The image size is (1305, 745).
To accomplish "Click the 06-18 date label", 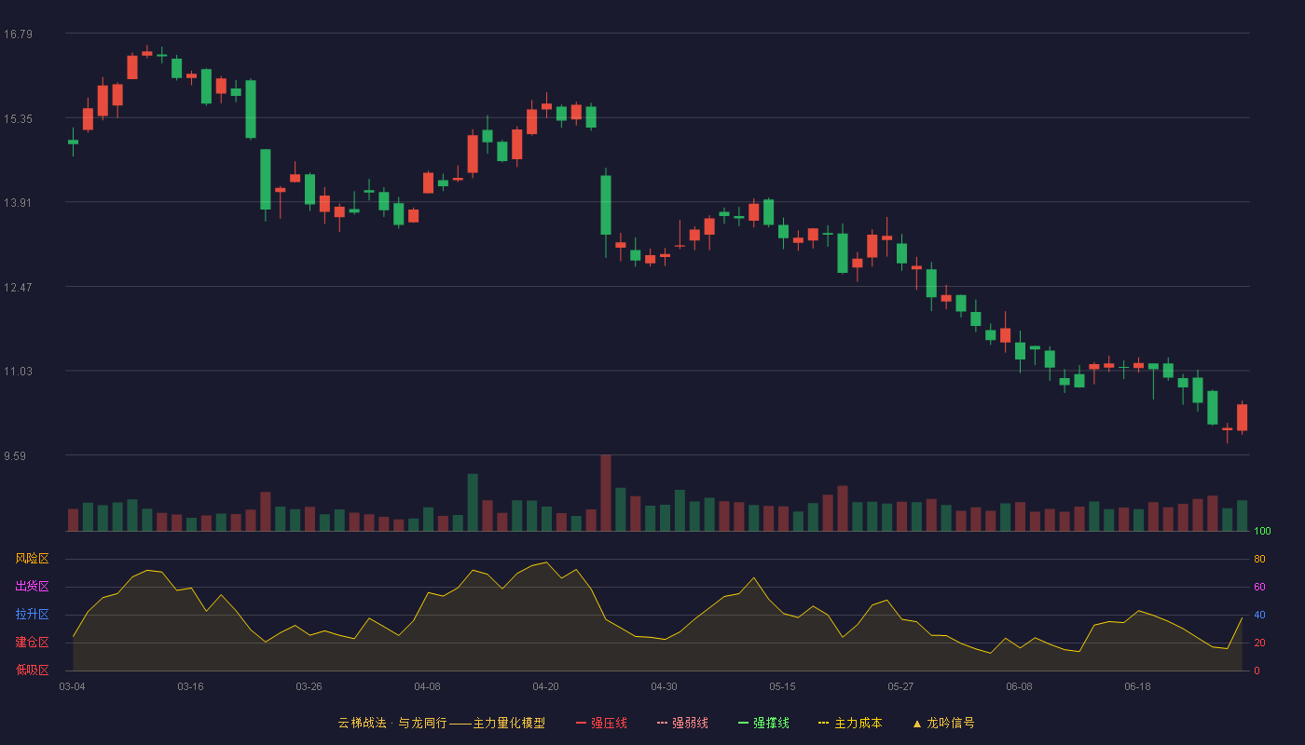I will [x=1137, y=686].
